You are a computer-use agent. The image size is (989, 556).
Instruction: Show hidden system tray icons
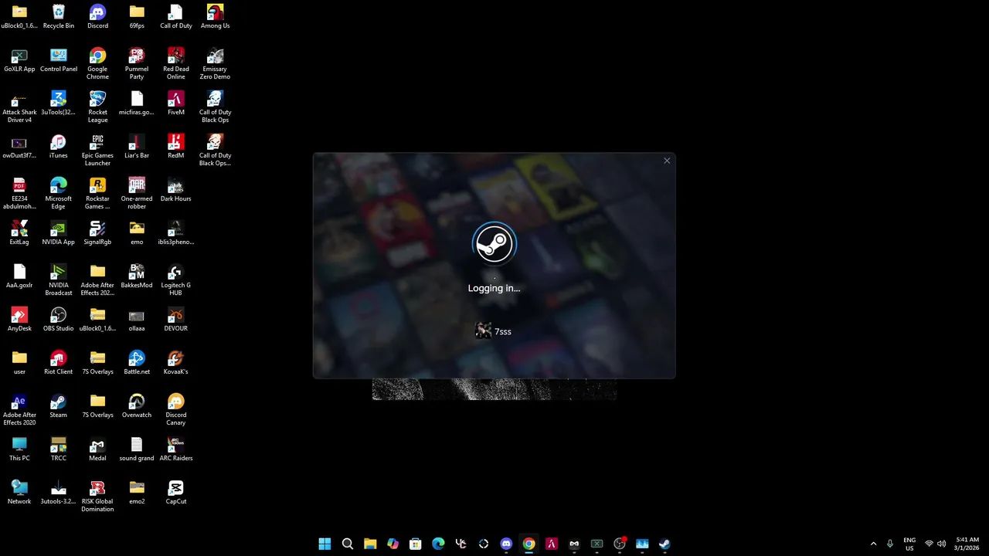(874, 544)
